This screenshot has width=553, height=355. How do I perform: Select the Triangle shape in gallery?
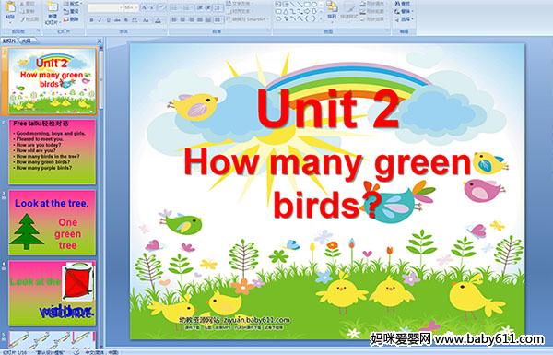[x=286, y=12]
